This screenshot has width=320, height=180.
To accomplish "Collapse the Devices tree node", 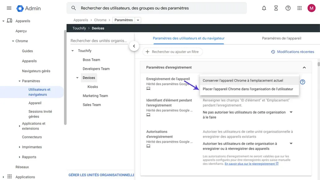I will (x=77, y=78).
